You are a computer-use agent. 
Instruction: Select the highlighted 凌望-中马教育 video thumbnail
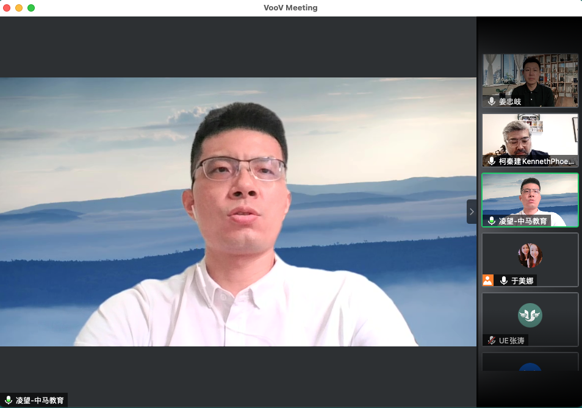click(530, 200)
